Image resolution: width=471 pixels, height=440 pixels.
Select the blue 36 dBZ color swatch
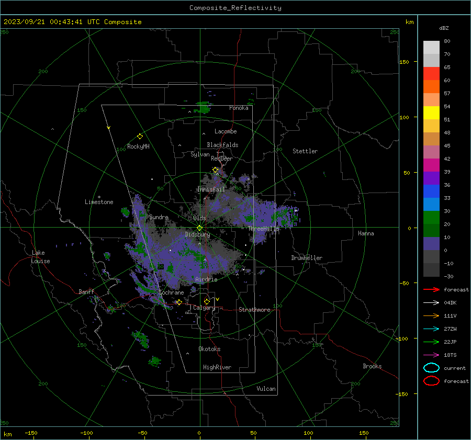(x=431, y=191)
